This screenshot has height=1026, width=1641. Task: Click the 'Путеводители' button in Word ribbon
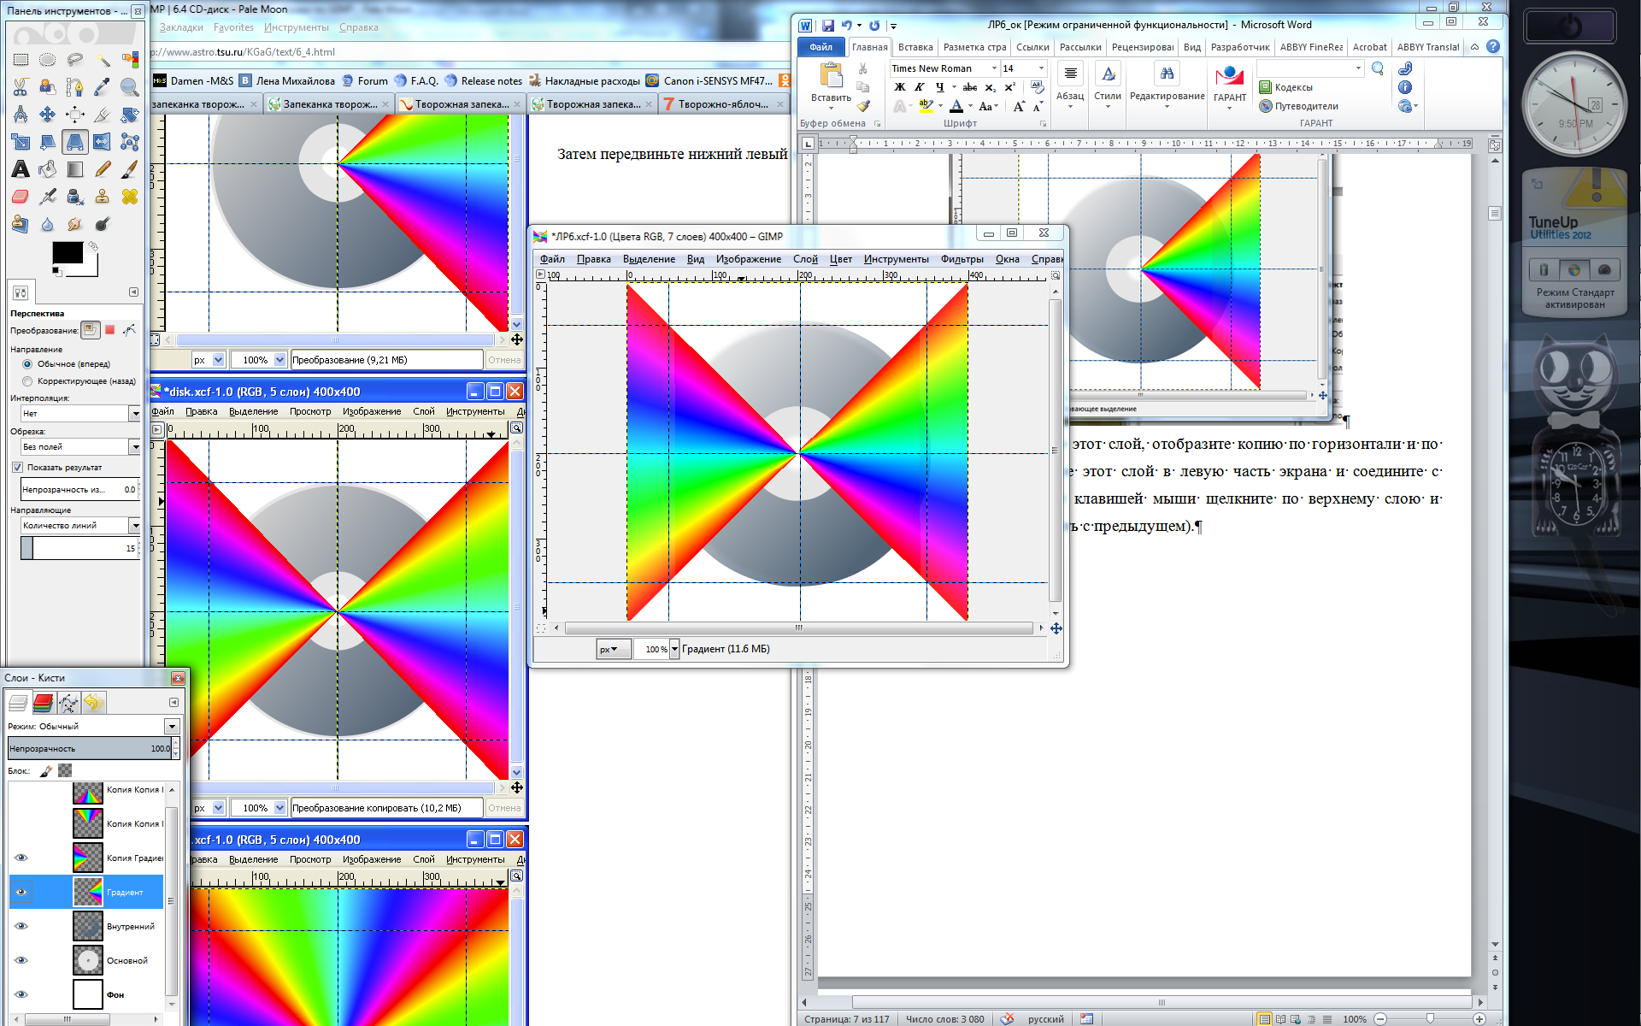1299,106
